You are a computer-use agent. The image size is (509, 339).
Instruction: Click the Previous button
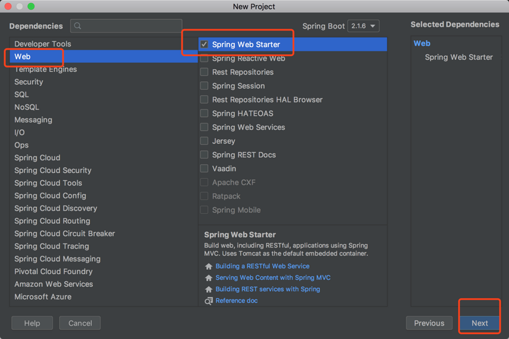pyautogui.click(x=429, y=323)
